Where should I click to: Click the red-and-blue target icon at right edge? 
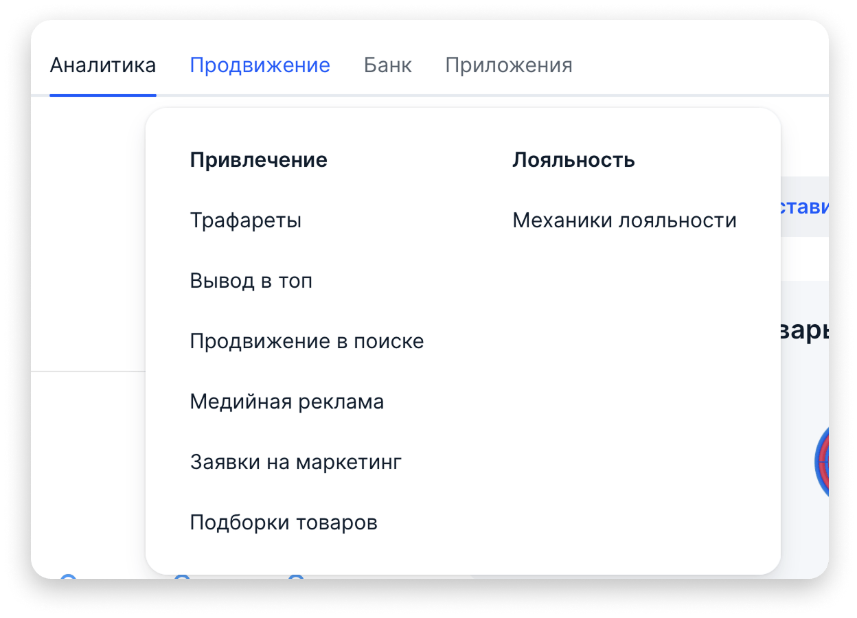(821, 460)
